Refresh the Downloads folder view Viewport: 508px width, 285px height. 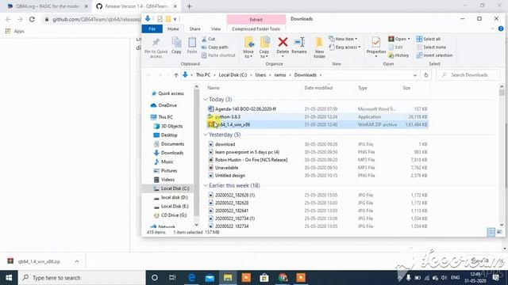tap(425, 75)
